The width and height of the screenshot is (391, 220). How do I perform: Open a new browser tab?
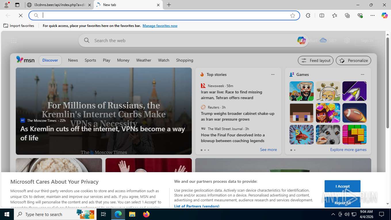click(x=169, y=5)
